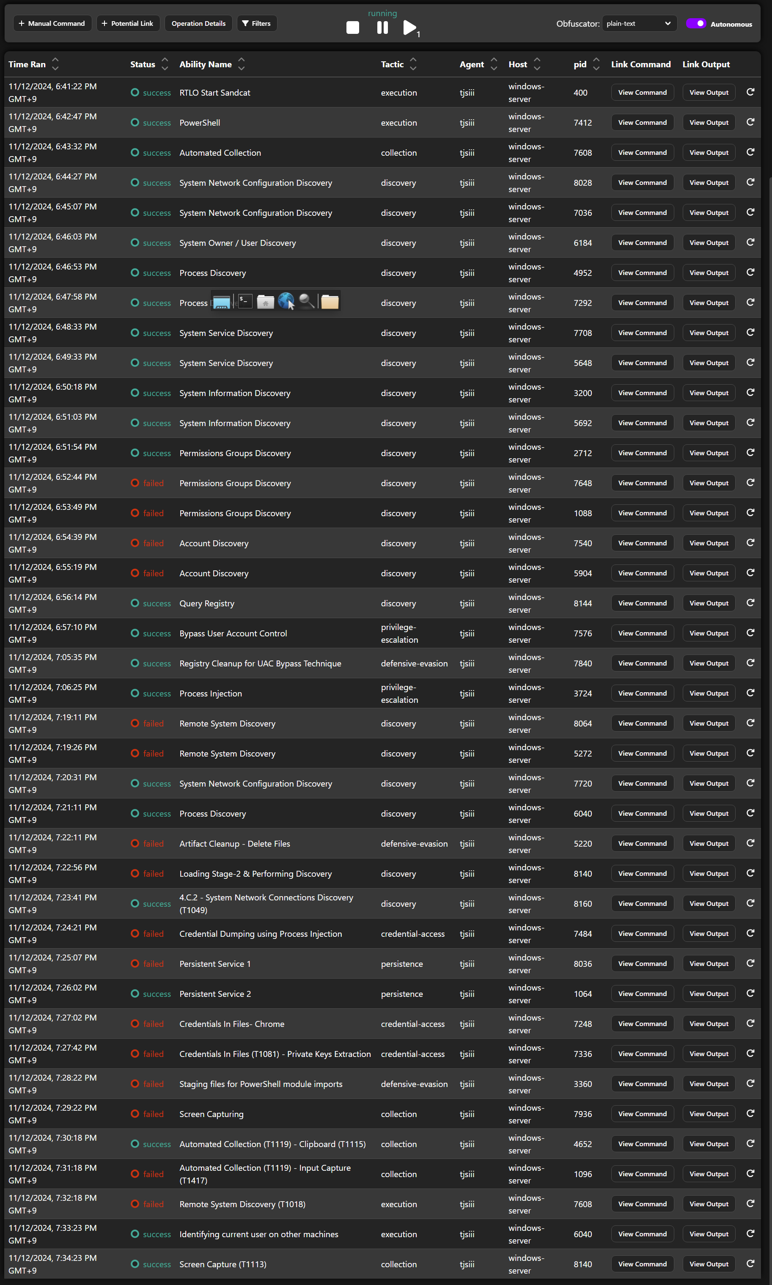This screenshot has height=1285, width=772.
Task: Click rerun icon for Query Registry row
Action: coord(750,603)
